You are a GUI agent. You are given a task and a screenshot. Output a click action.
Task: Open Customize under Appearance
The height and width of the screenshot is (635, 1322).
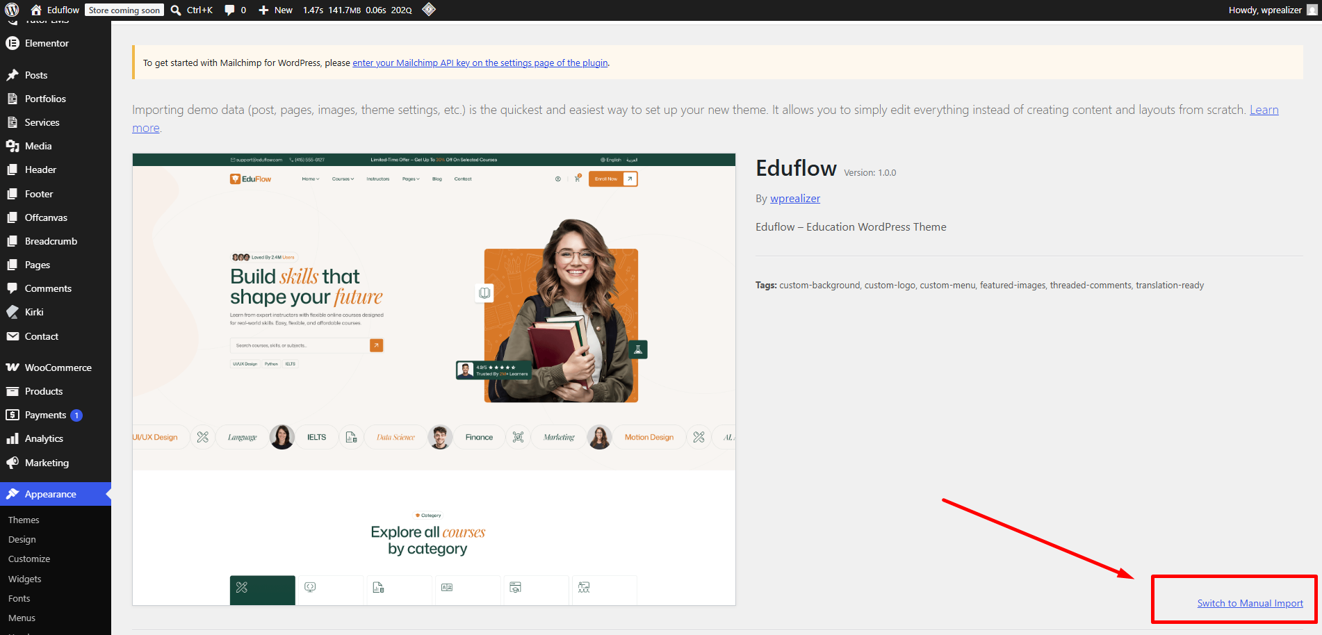29,559
